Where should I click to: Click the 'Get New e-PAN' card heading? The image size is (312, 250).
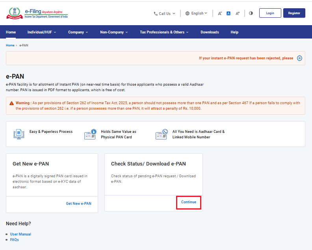click(31, 164)
